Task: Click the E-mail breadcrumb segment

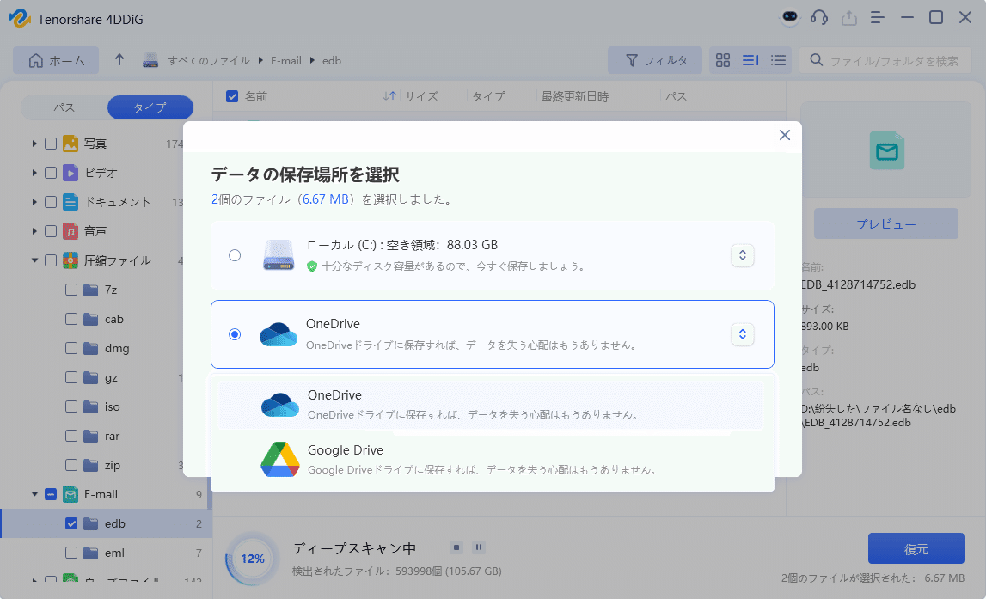Action: pos(286,60)
